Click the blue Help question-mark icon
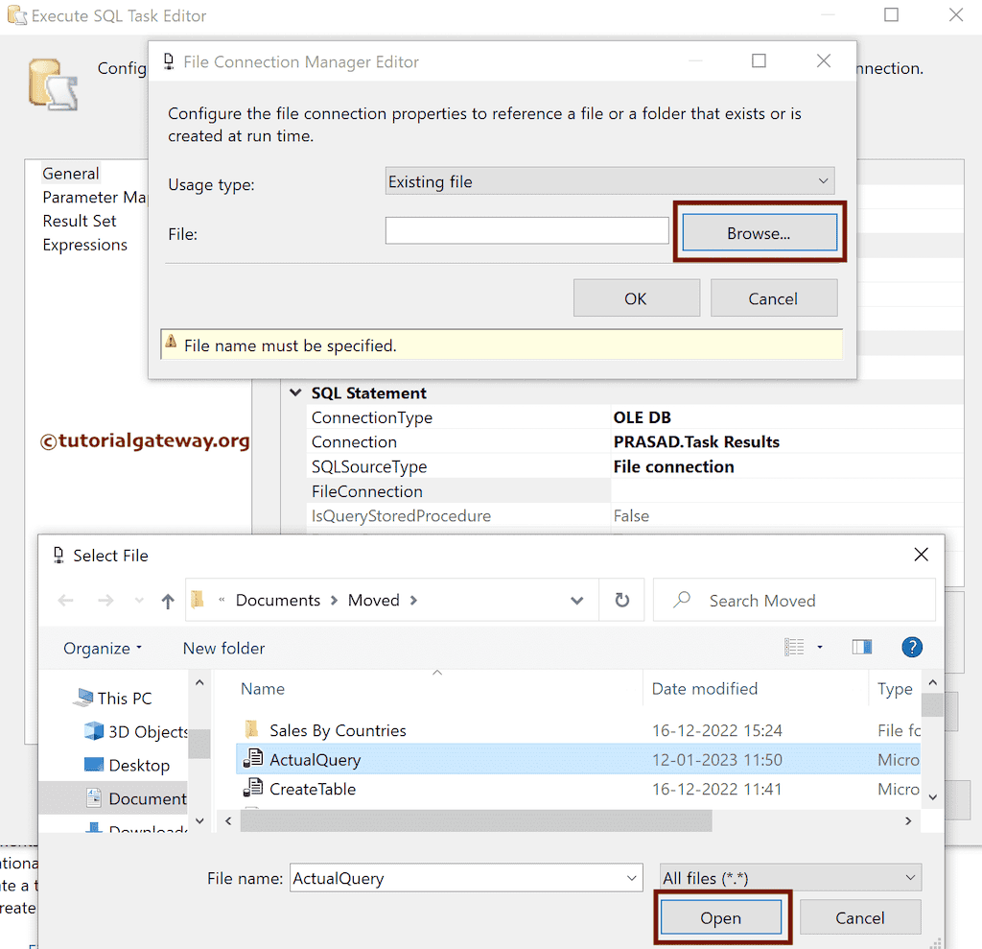 pos(911,647)
